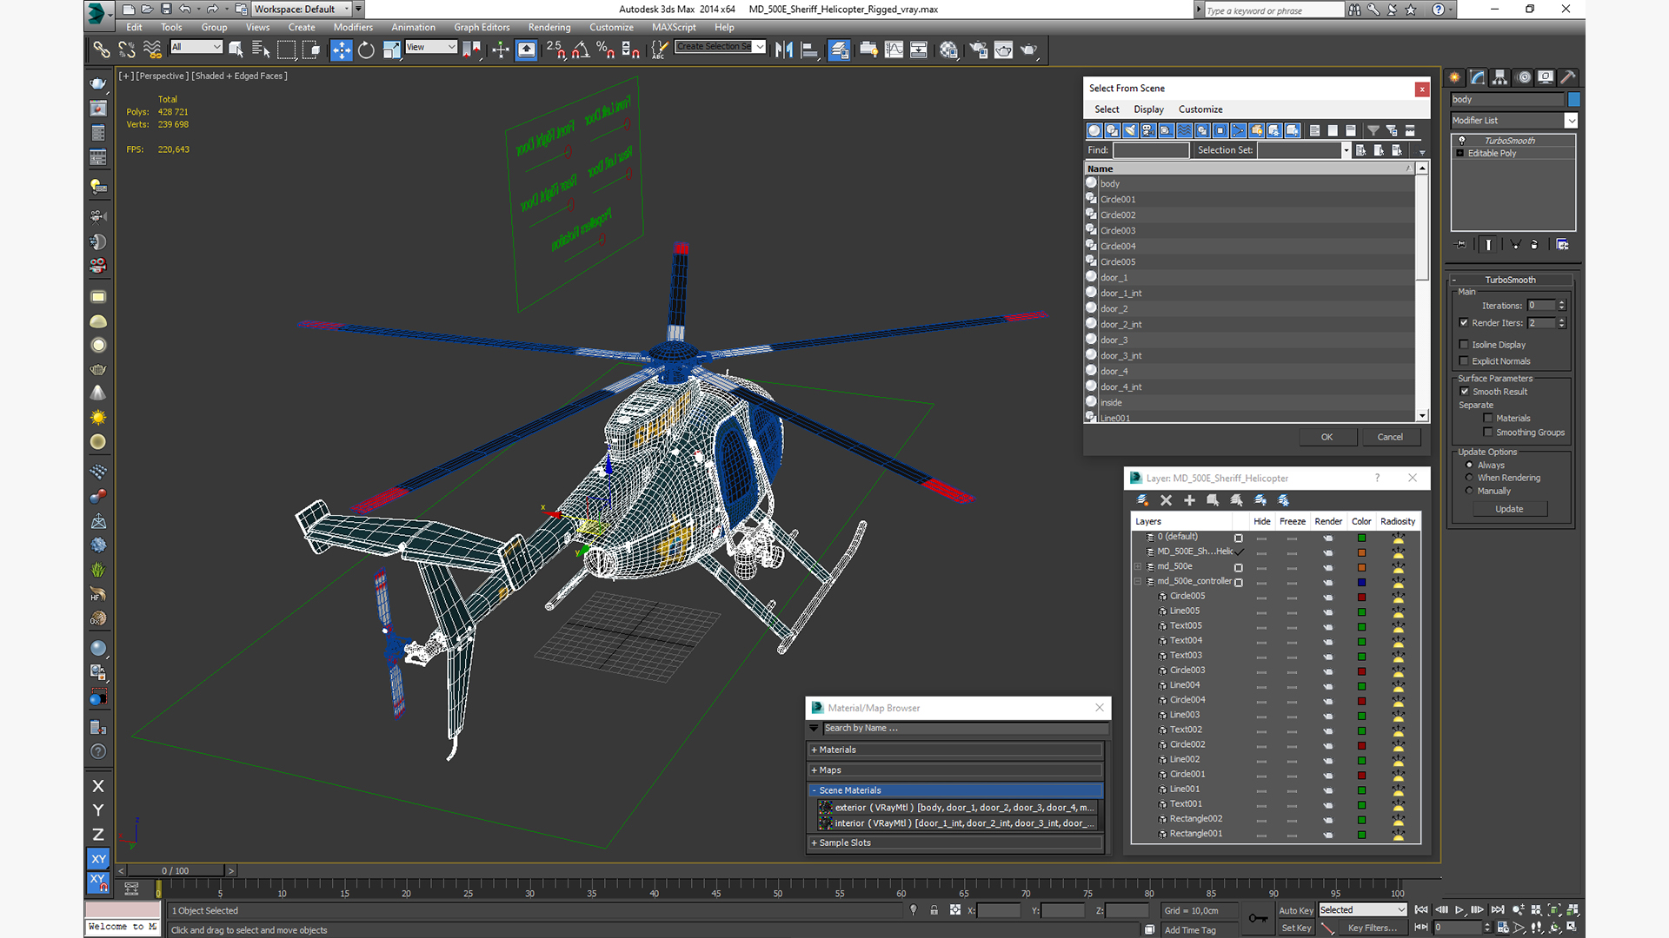Click the Select and Link chain icon
Image resolution: width=1669 pixels, height=938 pixels.
pyautogui.click(x=102, y=50)
